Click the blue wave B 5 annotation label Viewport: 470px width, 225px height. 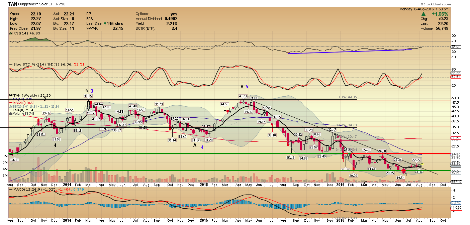[247, 87]
